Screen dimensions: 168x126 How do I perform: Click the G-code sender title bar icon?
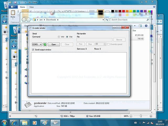tap(30, 28)
